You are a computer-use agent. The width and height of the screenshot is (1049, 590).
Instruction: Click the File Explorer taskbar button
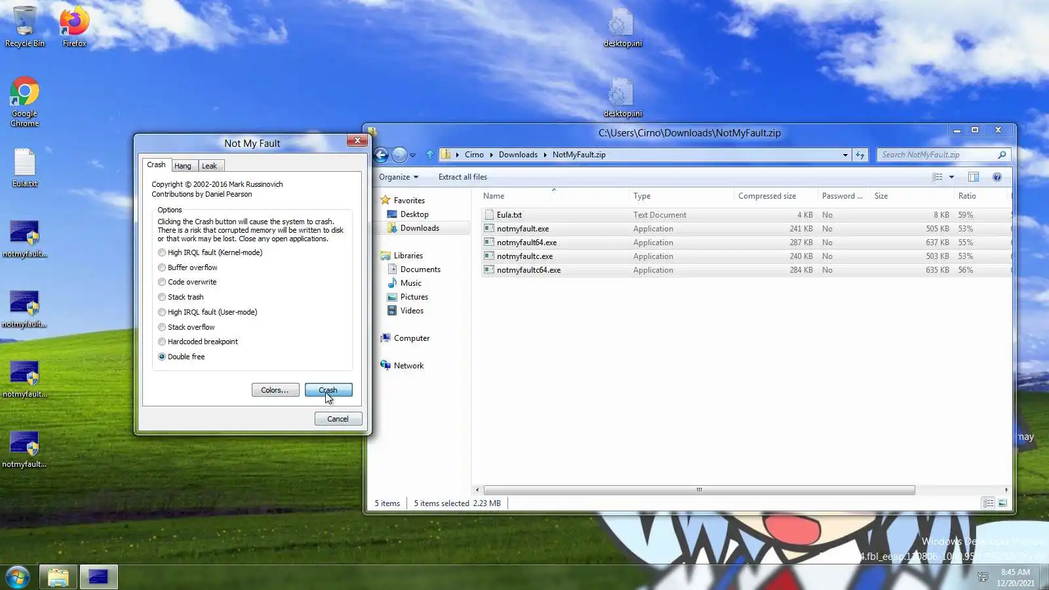click(x=58, y=578)
